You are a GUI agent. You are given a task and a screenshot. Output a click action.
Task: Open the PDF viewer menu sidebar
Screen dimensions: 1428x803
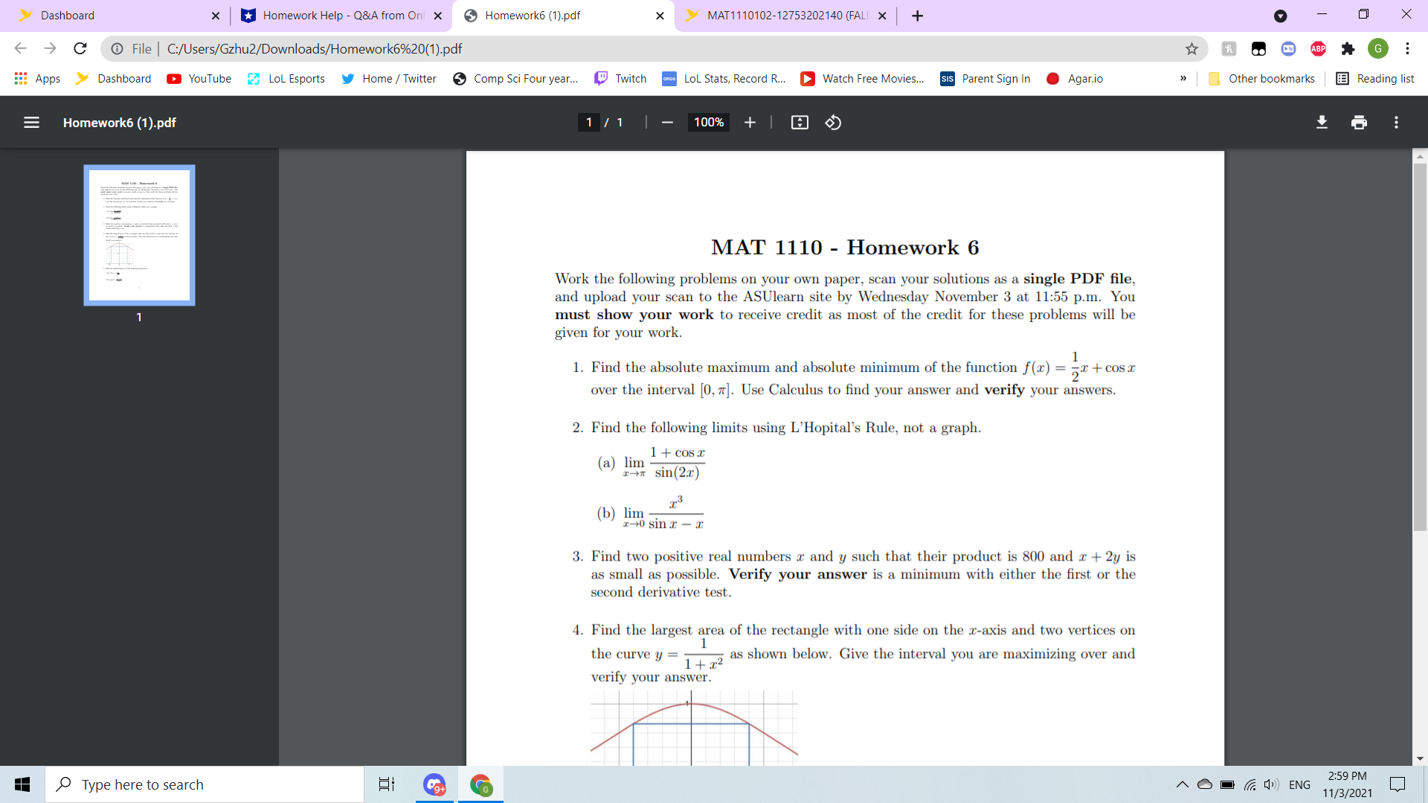pos(31,122)
